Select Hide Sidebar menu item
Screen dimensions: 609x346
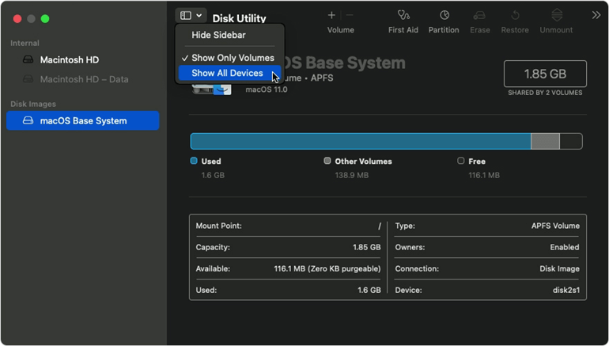218,36
